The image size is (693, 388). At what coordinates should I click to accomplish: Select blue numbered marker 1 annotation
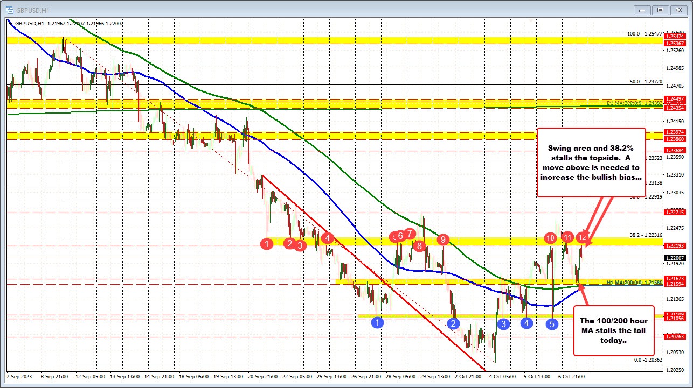click(377, 322)
